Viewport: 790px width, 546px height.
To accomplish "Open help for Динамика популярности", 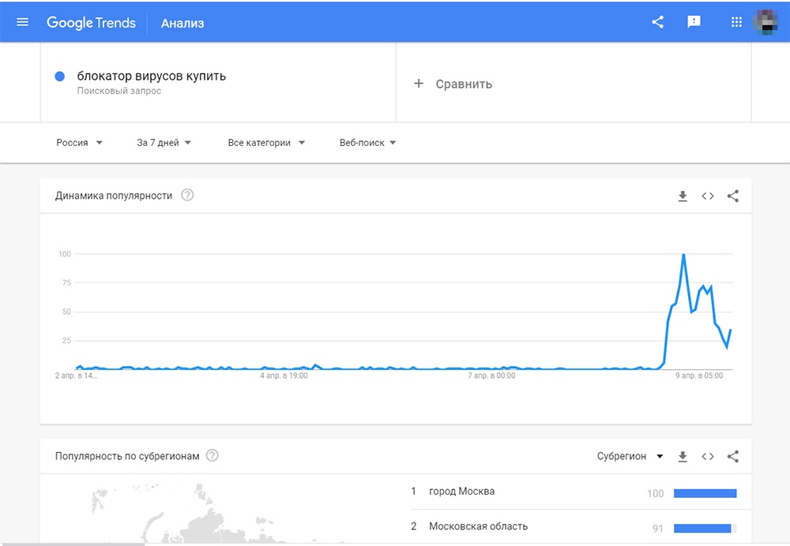I will click(187, 195).
